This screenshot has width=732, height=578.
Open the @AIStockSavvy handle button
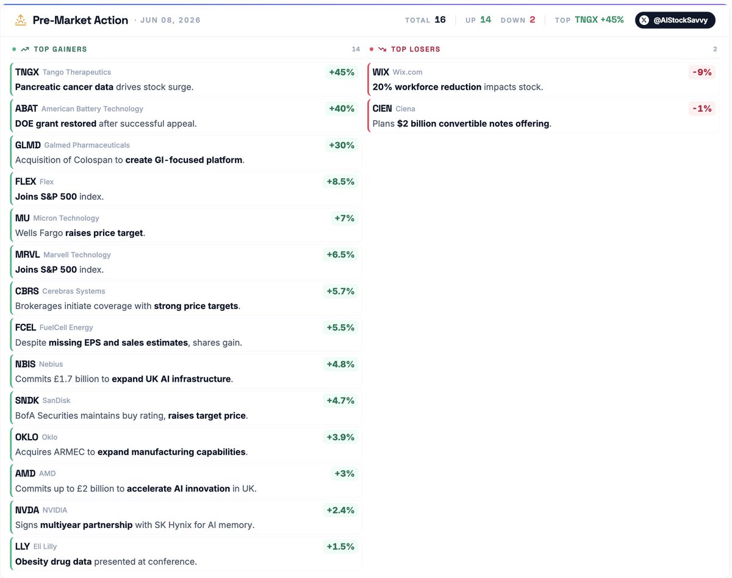[x=675, y=20]
